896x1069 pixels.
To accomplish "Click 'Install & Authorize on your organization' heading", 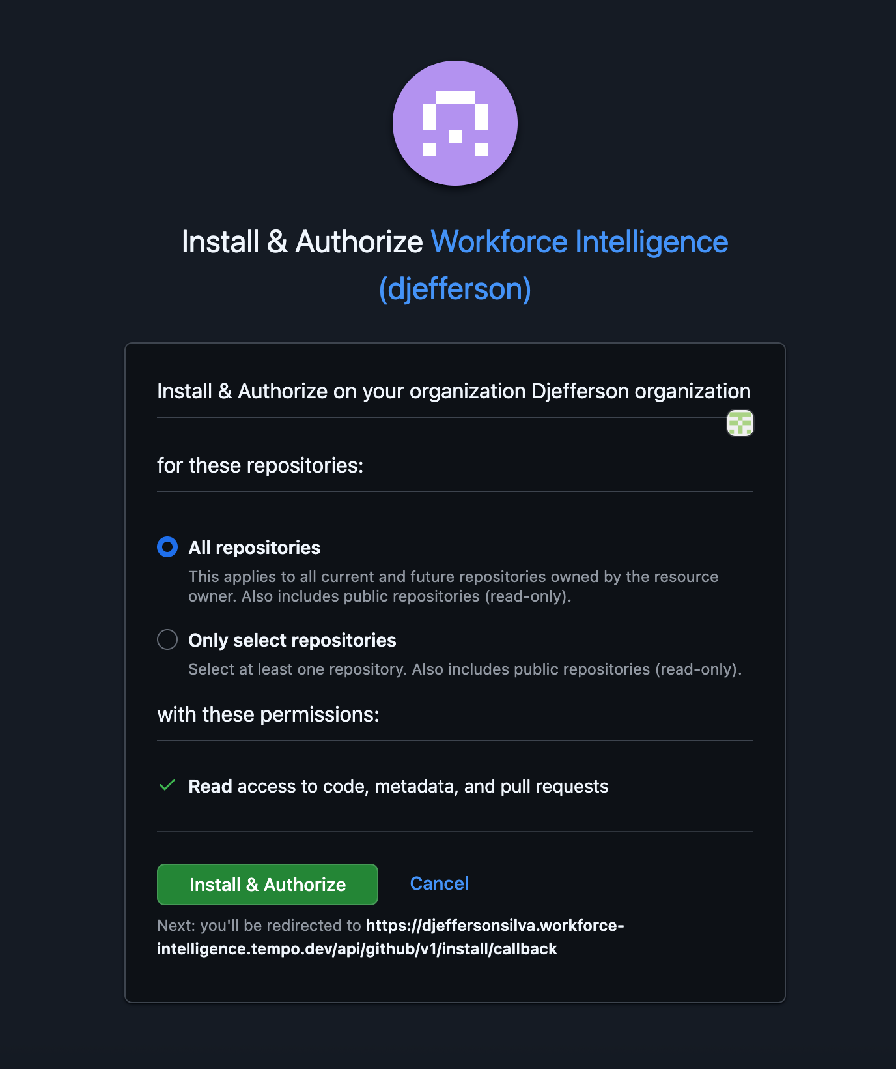I will click(454, 391).
